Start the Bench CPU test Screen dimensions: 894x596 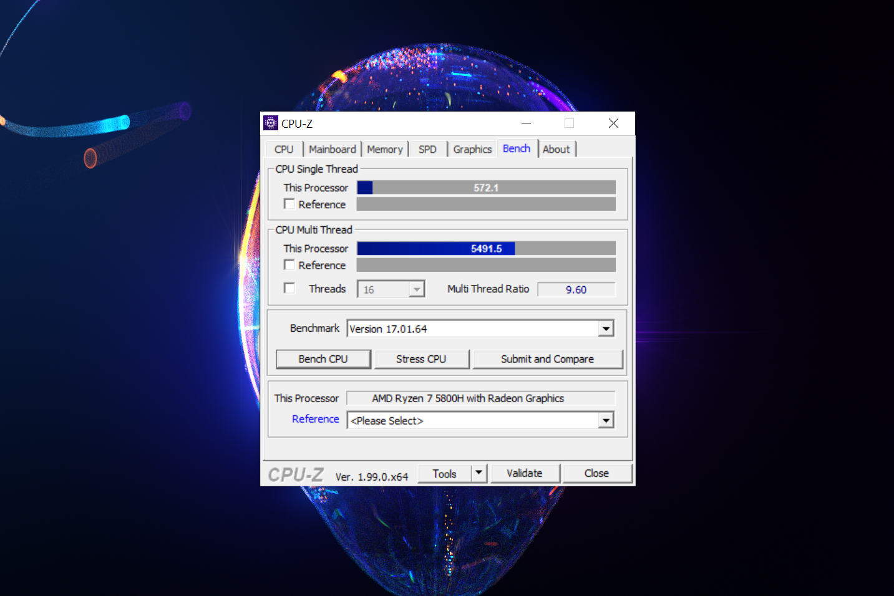pos(323,359)
